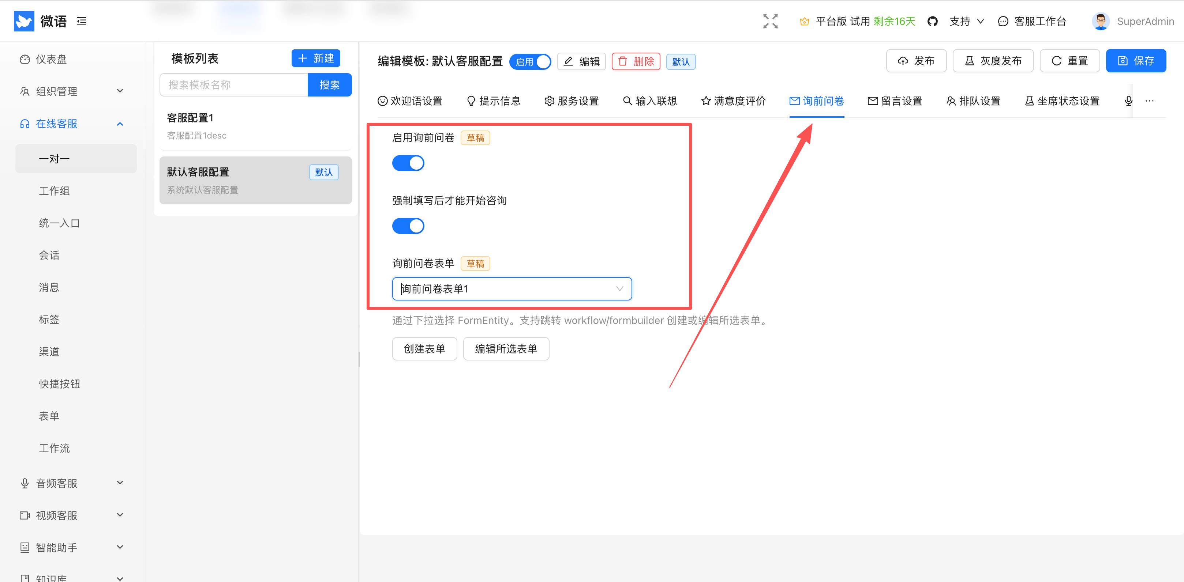
Task: Open the GitHub icon link
Action: pos(932,21)
